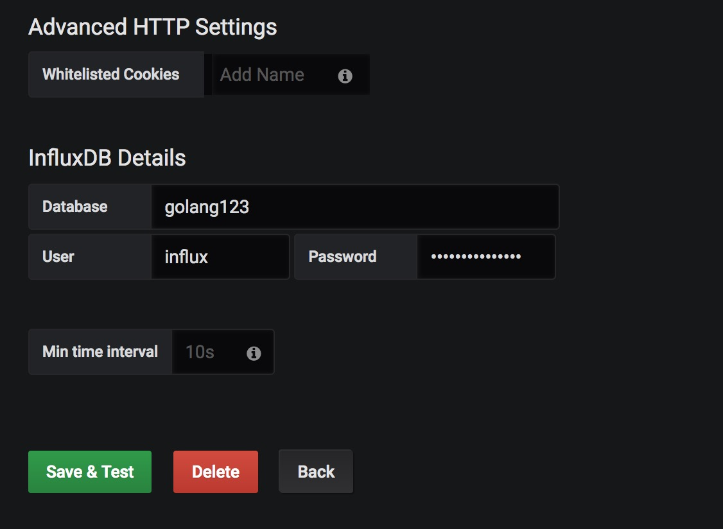The image size is (723, 529).
Task: Focus the 10s min interval field
Action: coord(223,352)
